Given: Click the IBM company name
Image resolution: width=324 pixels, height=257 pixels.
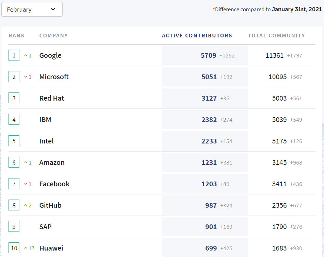Looking at the screenshot, I should (x=45, y=120).
